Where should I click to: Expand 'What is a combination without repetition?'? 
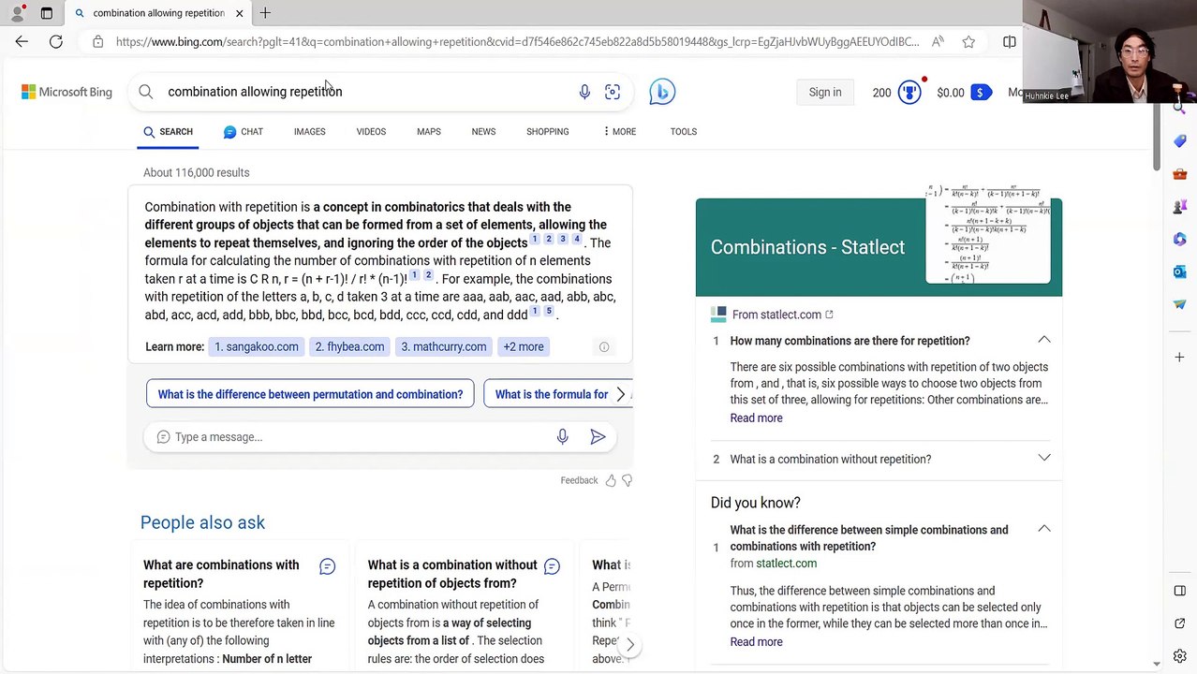(1044, 458)
